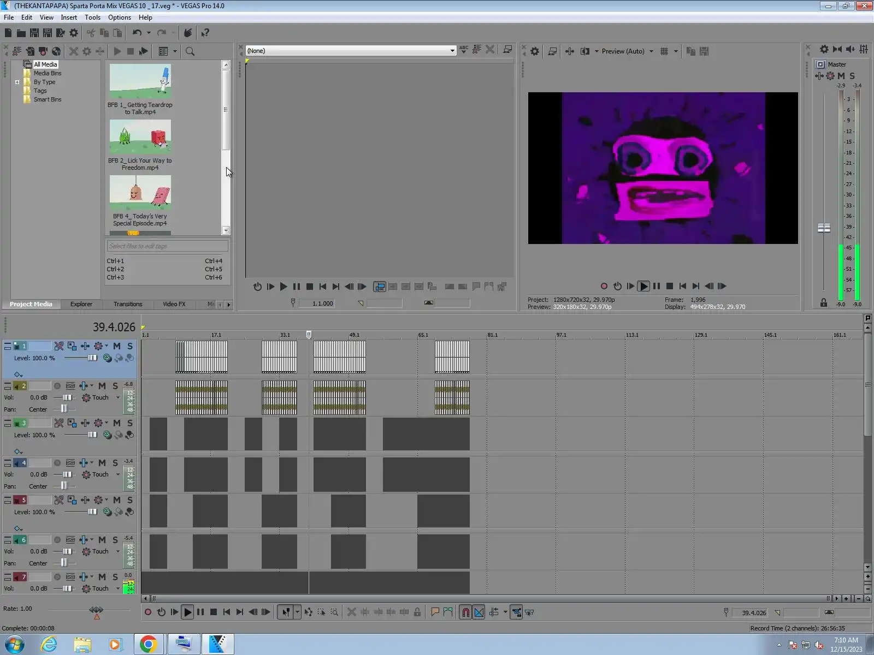Open the Project Media search magnifier
The height and width of the screenshot is (655, 874).
tap(190, 51)
